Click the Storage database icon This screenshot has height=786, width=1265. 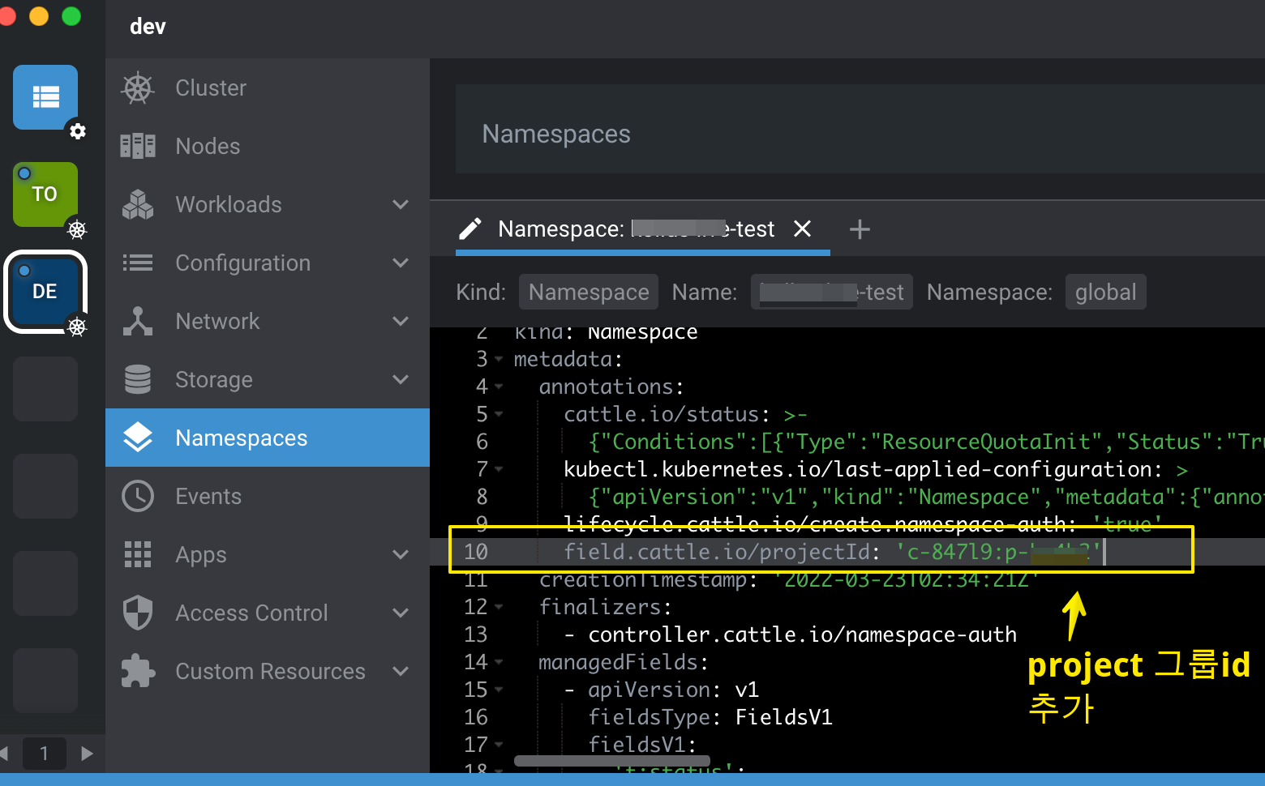tap(138, 379)
